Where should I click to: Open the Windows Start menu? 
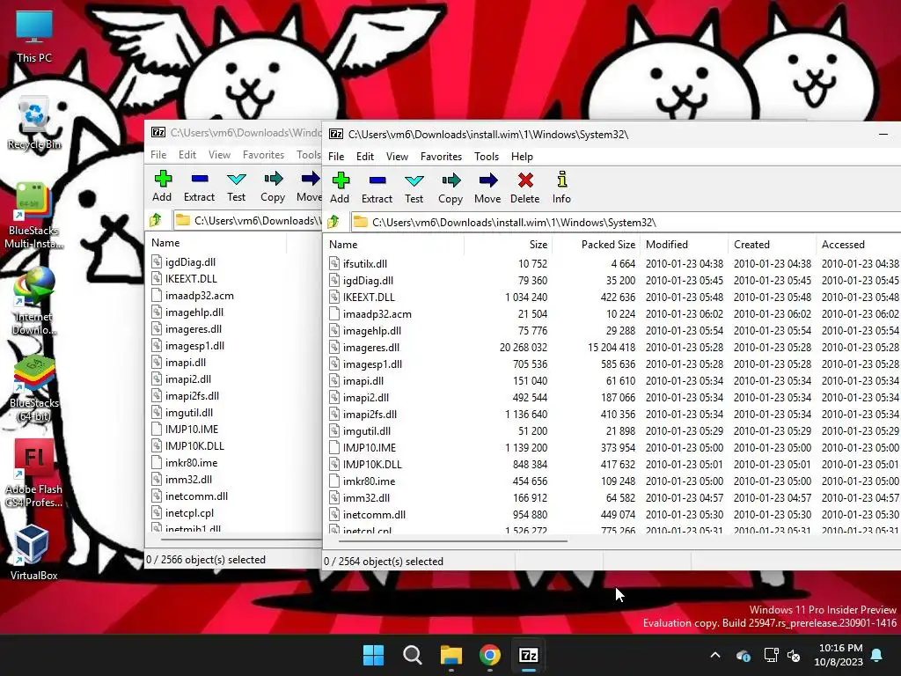[x=373, y=655]
